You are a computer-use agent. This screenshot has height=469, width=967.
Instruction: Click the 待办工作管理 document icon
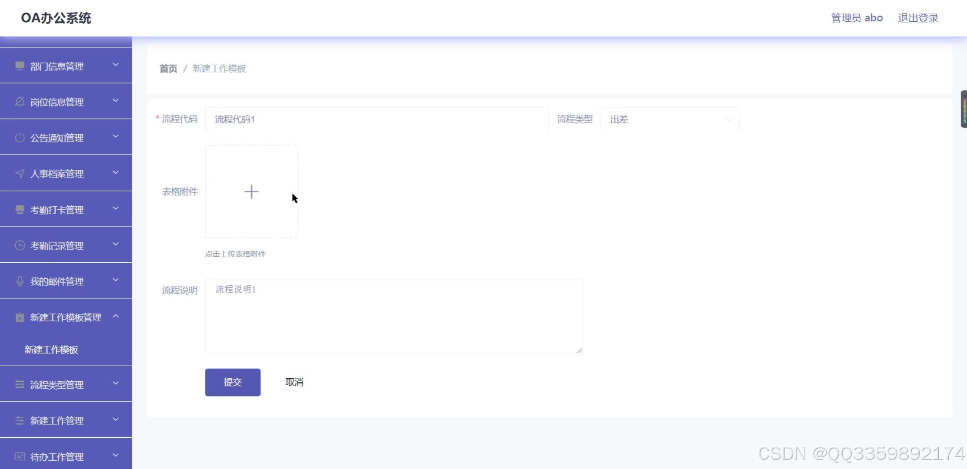point(19,456)
